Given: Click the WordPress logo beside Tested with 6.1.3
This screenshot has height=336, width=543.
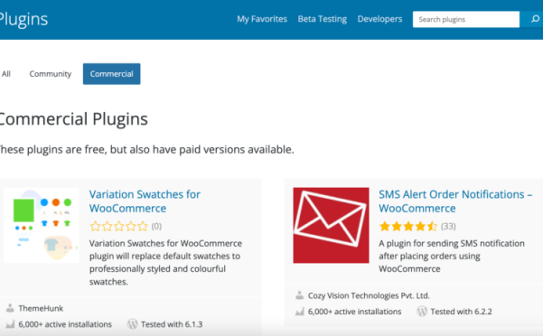Looking at the screenshot, I should point(133,324).
